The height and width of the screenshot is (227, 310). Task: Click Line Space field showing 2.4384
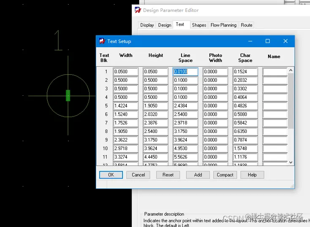coord(185,106)
